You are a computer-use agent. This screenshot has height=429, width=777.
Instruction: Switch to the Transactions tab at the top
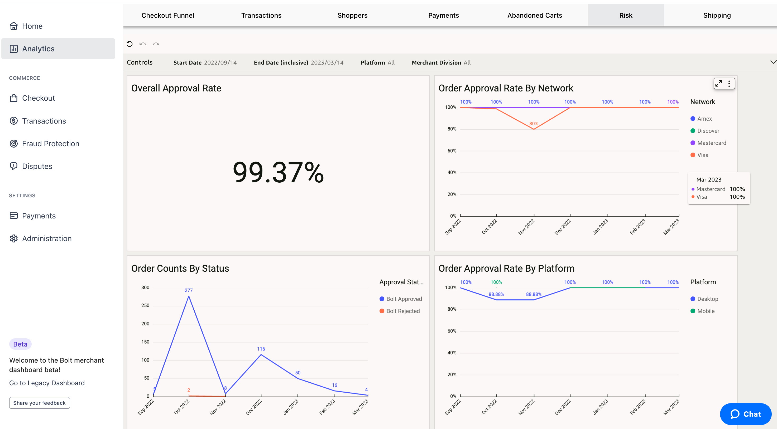pyautogui.click(x=261, y=15)
